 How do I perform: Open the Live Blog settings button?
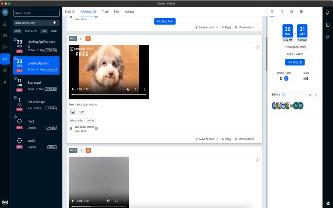click(295, 62)
